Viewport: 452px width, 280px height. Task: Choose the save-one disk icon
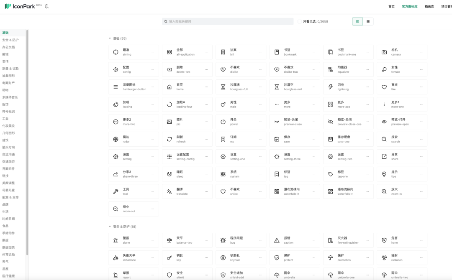tap(330, 139)
